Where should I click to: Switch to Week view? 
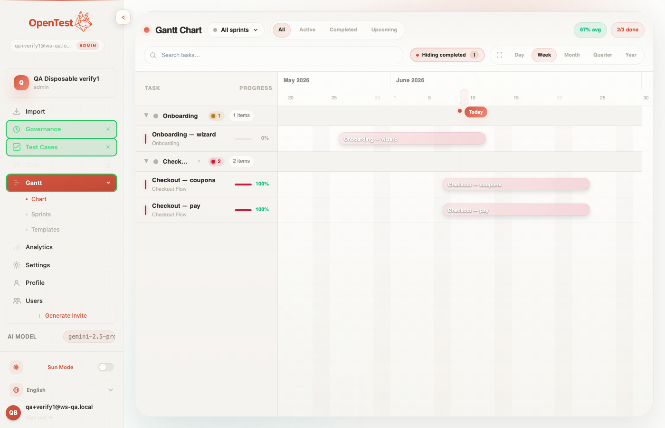point(544,55)
